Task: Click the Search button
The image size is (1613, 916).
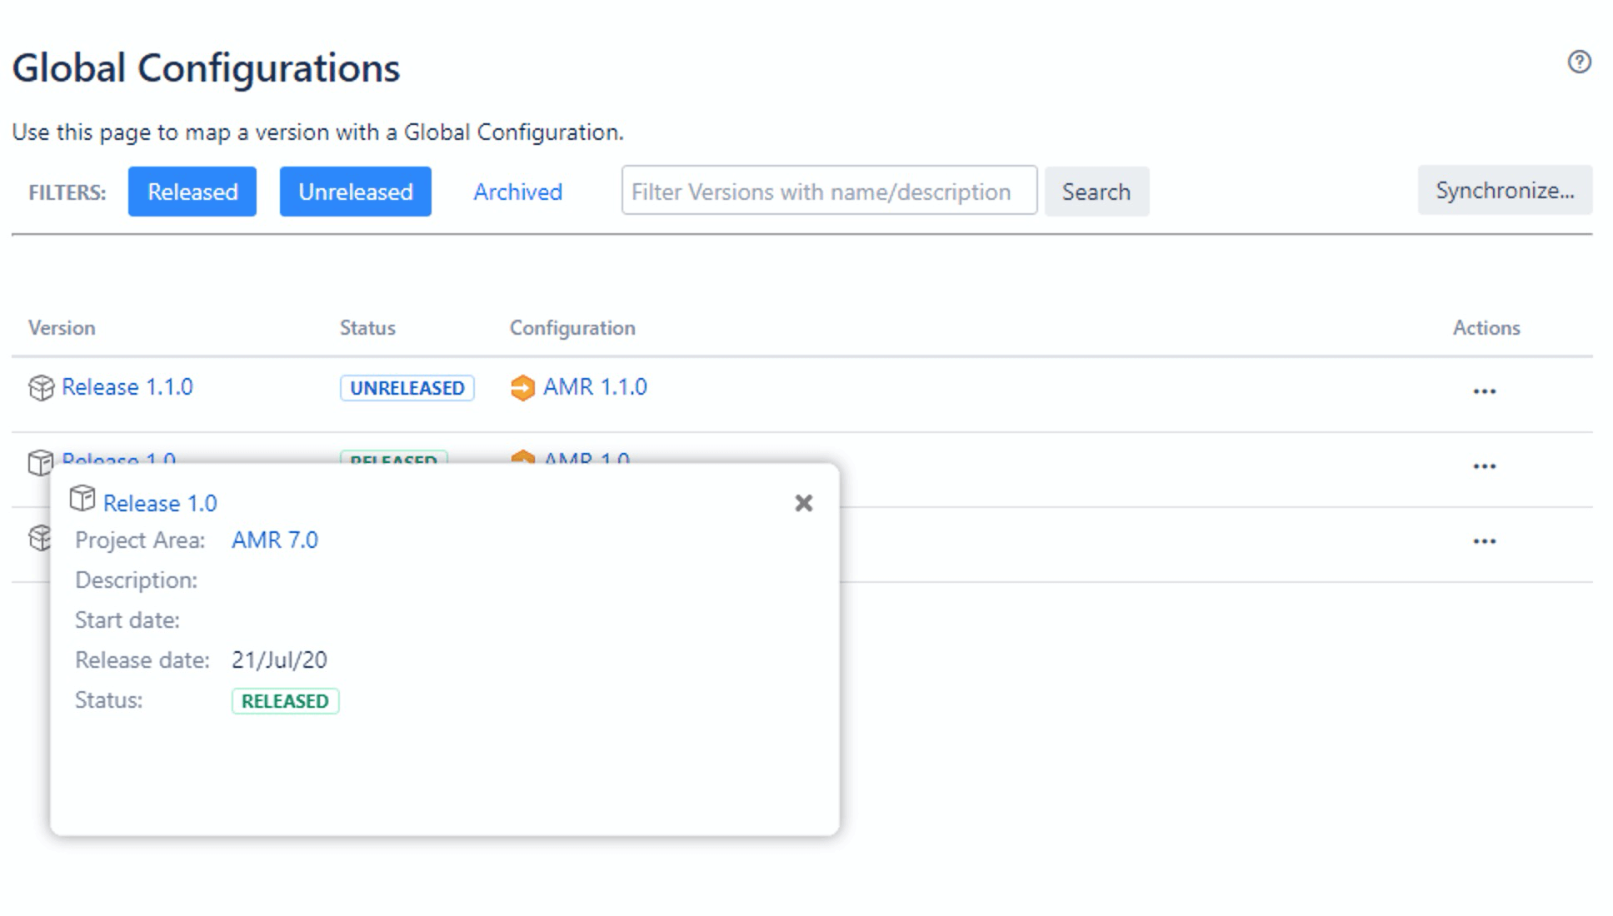Action: click(x=1096, y=192)
